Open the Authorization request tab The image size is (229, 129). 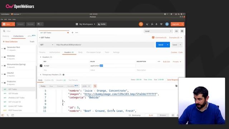click(55, 52)
